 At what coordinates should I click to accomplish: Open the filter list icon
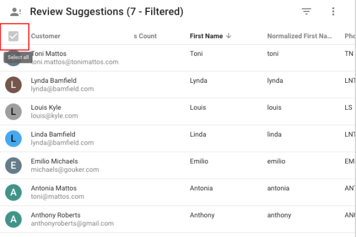click(306, 11)
